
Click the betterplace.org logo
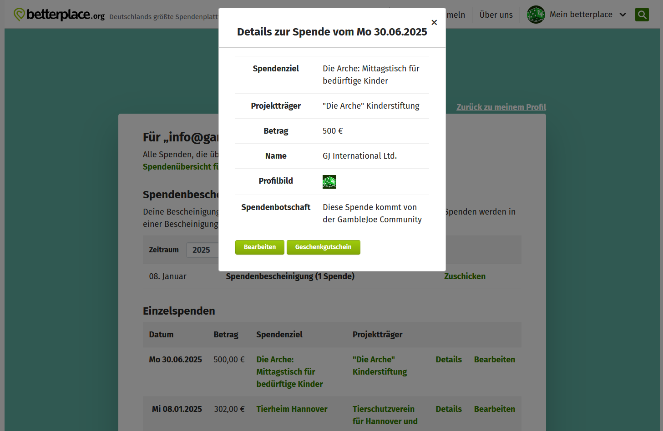59,15
